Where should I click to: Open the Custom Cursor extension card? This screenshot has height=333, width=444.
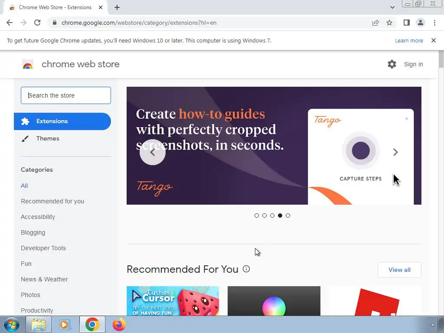(x=173, y=301)
